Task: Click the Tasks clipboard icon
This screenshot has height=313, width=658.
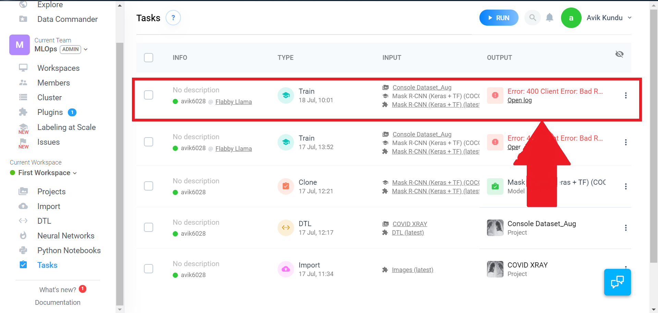Action: 23,264
